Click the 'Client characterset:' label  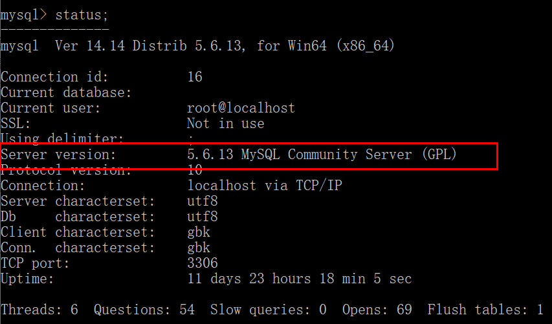pyautogui.click(x=78, y=232)
